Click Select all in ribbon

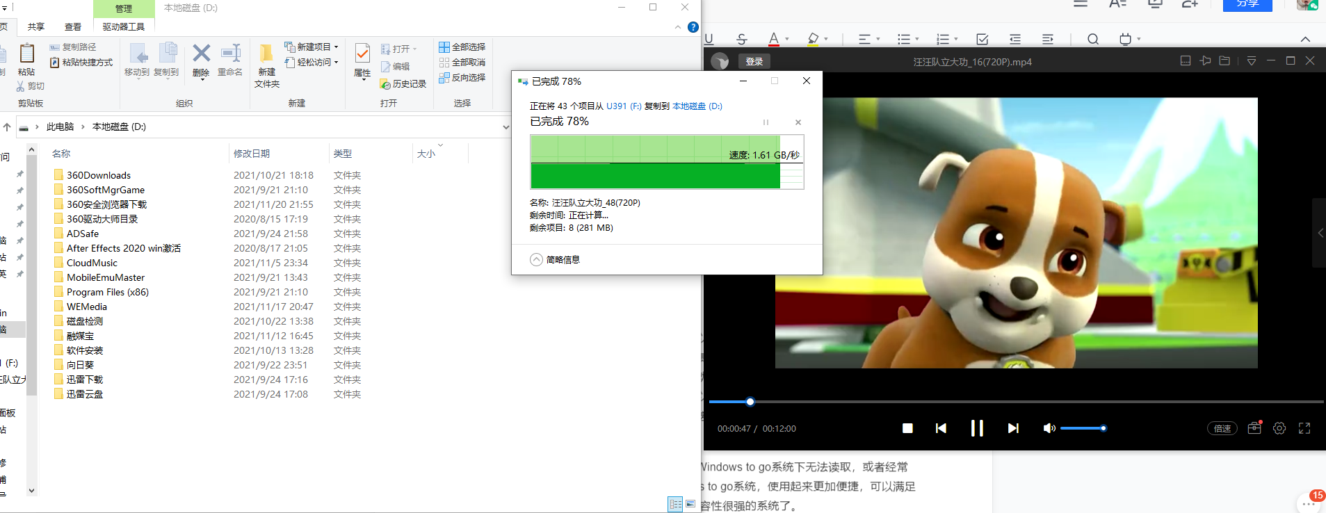(462, 47)
